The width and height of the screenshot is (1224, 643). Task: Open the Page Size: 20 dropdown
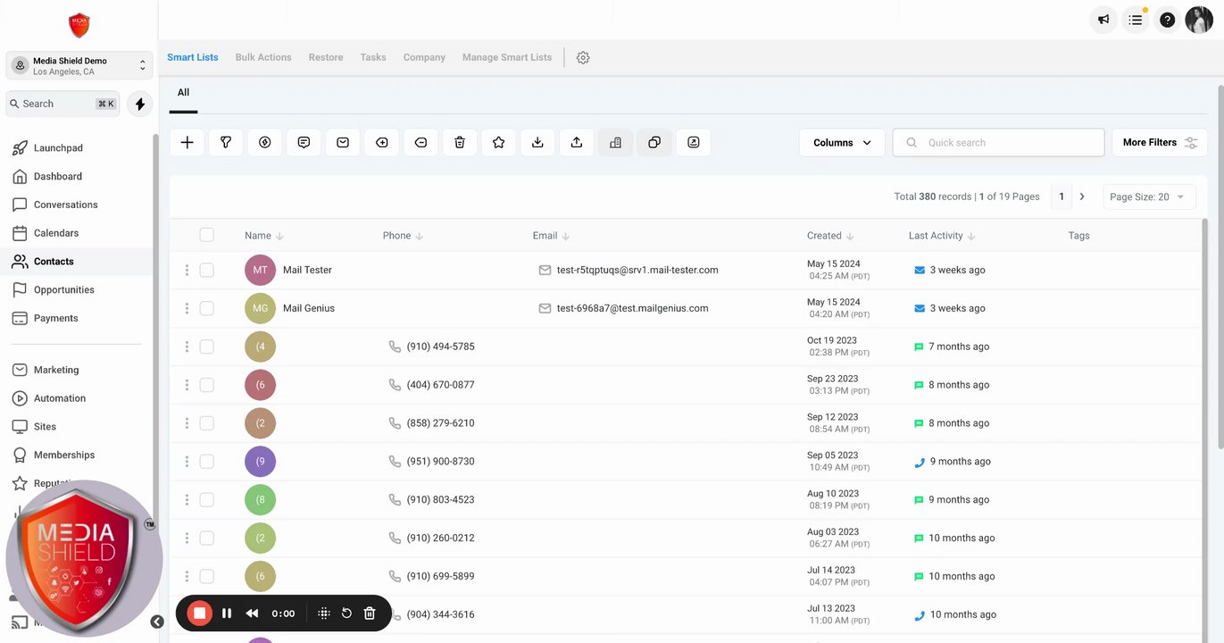click(1149, 196)
